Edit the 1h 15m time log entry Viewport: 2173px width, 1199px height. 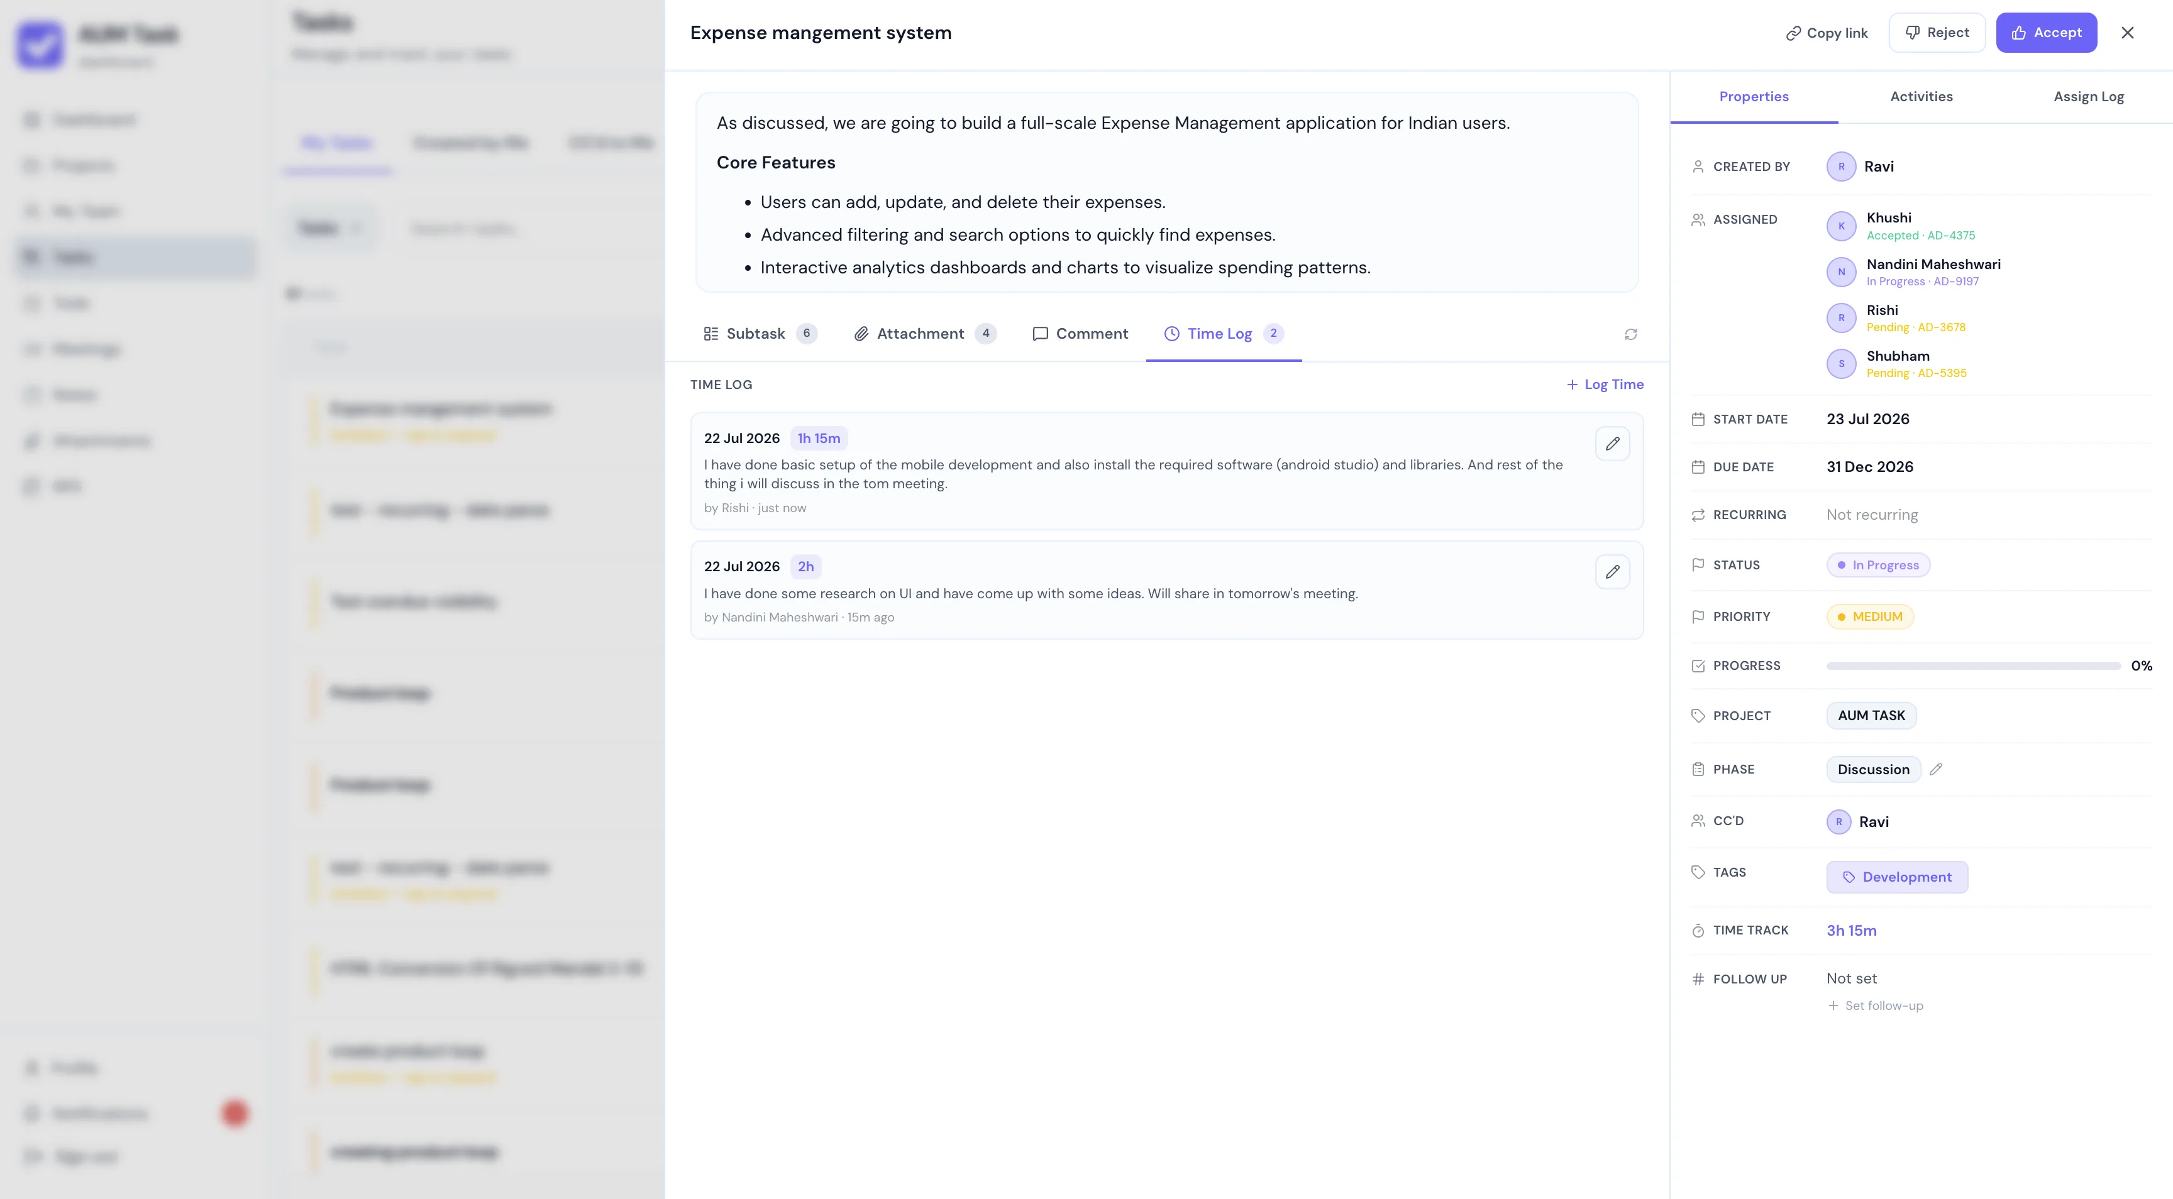1612,444
